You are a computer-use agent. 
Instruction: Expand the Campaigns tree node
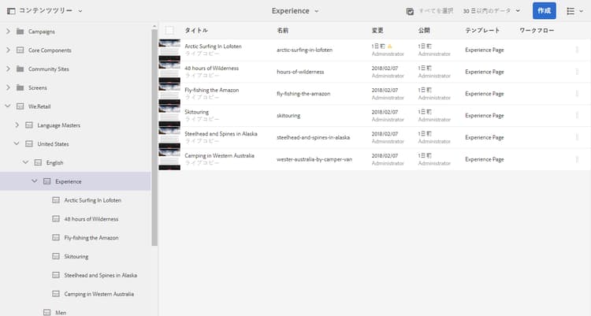point(8,32)
